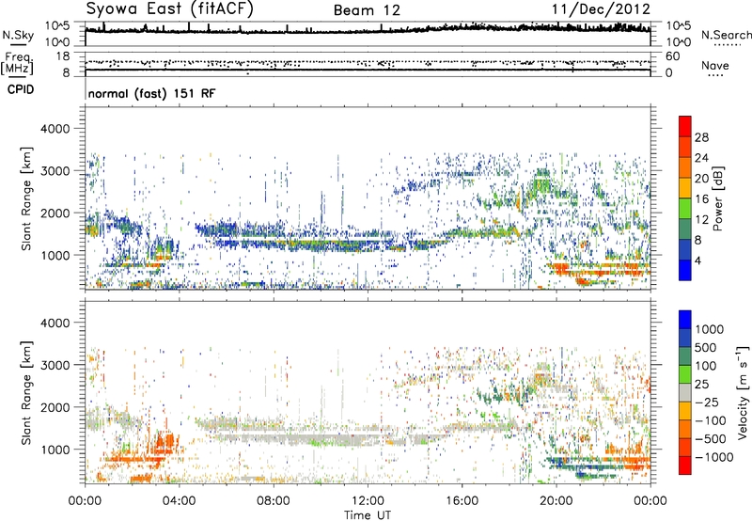Click the '16:00' time tick label
This screenshot has height=521, width=752.
462,501
